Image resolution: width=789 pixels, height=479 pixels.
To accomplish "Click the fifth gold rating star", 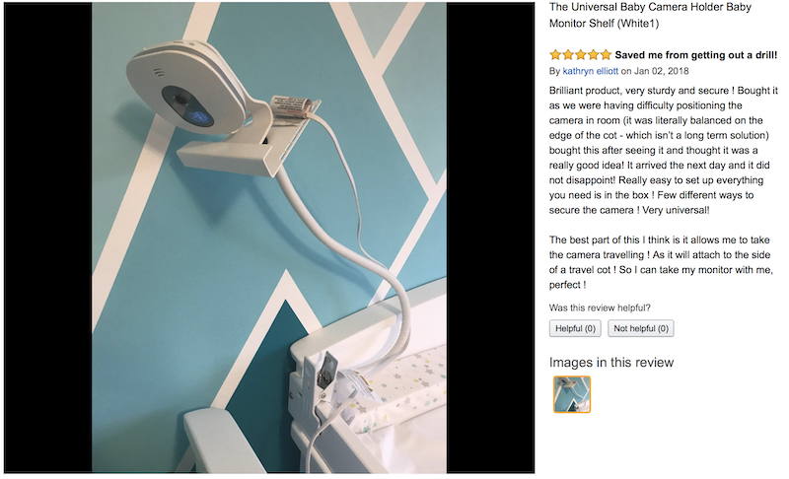I will (x=606, y=55).
